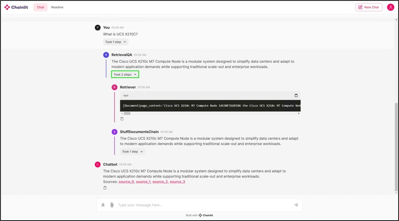
Task: Click the Chatbot avatar icon
Action: click(98, 164)
